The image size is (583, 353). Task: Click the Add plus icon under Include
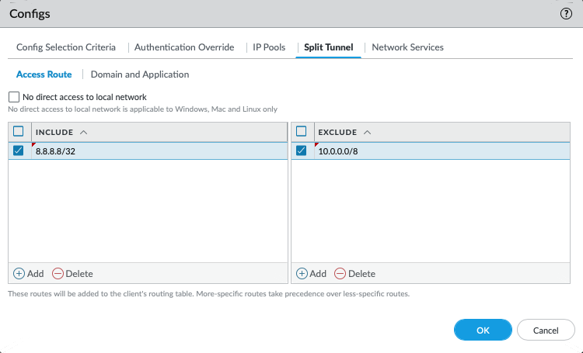coord(19,273)
